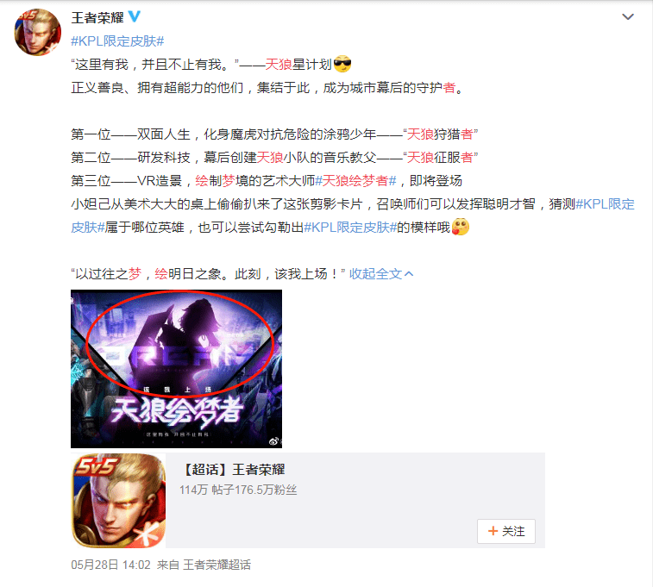This screenshot has width=653, height=587.
Task: Click the 5v5 game icon in supertopic card
Action: point(118,501)
